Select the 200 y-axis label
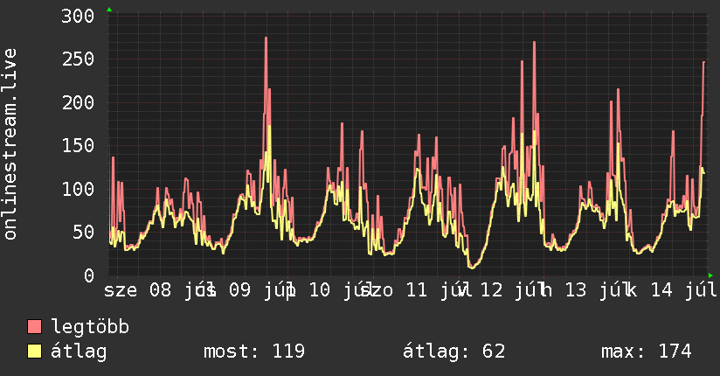Viewport: 720px width, 376px height. [x=78, y=102]
